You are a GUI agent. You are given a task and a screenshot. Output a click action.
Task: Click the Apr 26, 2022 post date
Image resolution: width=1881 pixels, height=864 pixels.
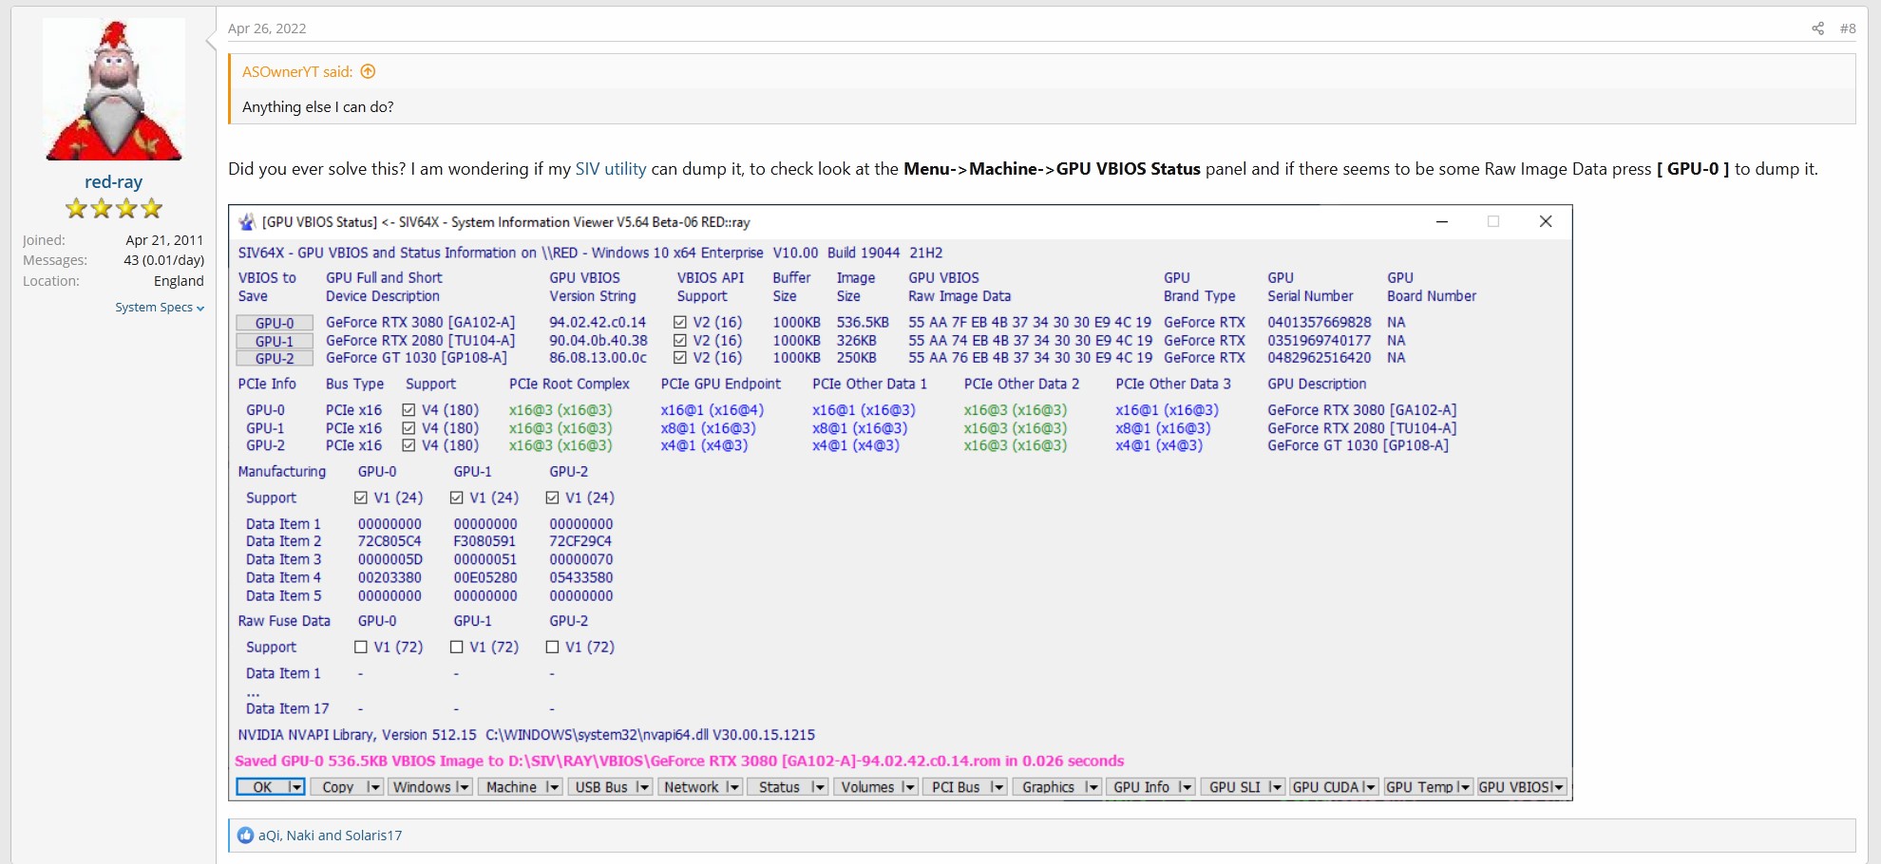click(267, 28)
